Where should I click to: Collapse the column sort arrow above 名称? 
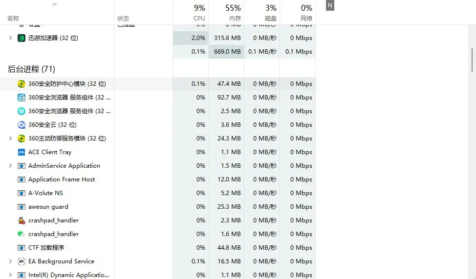point(55,5)
